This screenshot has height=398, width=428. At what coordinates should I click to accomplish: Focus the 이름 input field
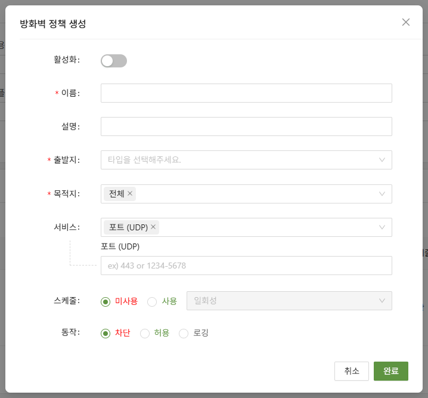point(246,93)
